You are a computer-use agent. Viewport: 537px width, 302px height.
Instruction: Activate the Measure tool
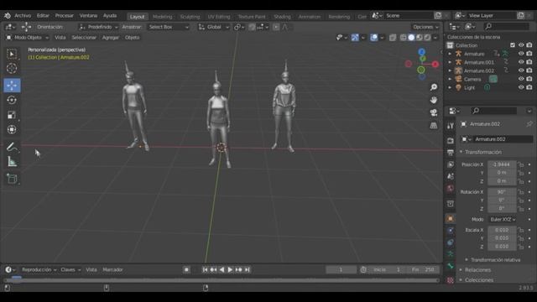12,162
